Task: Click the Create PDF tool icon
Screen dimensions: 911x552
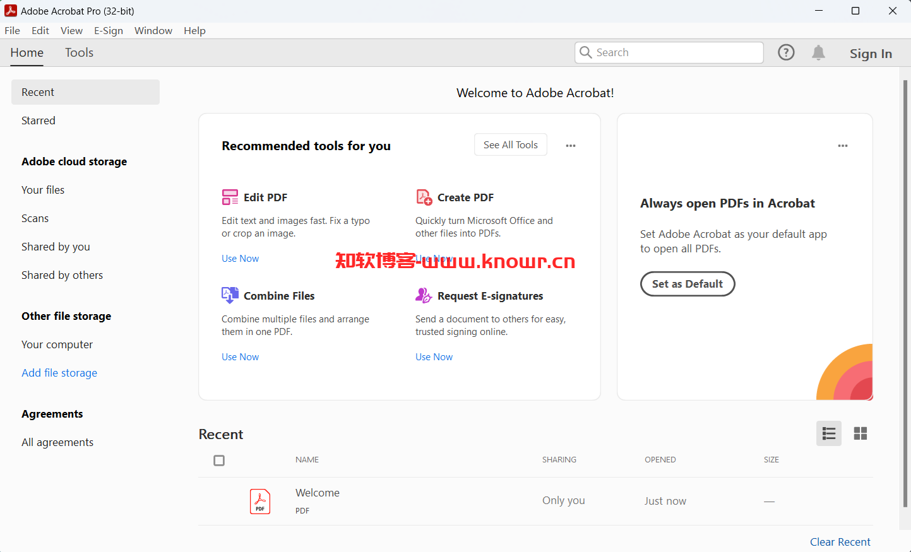Action: tap(424, 197)
